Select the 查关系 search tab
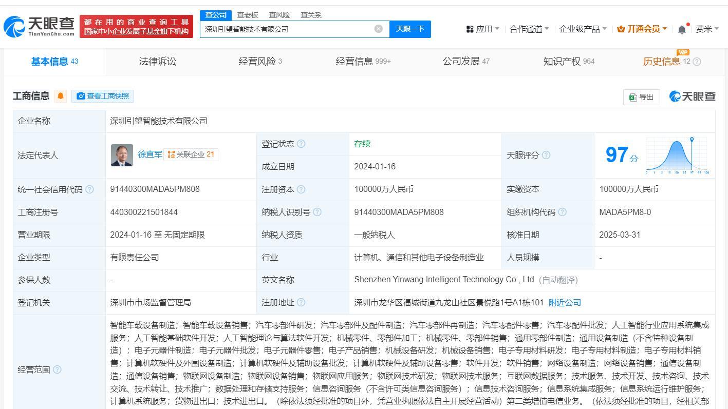This screenshot has height=409, width=728. [311, 15]
